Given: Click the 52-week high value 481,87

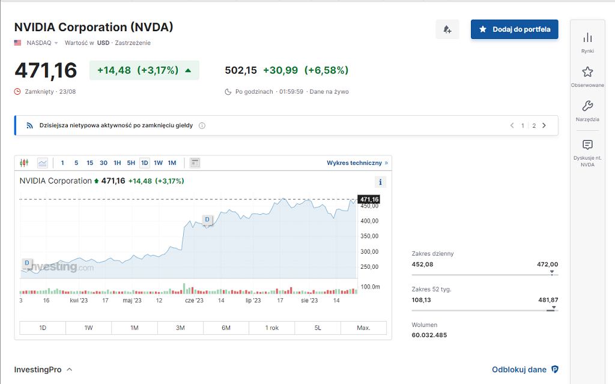Looking at the screenshot, I should click(548, 300).
